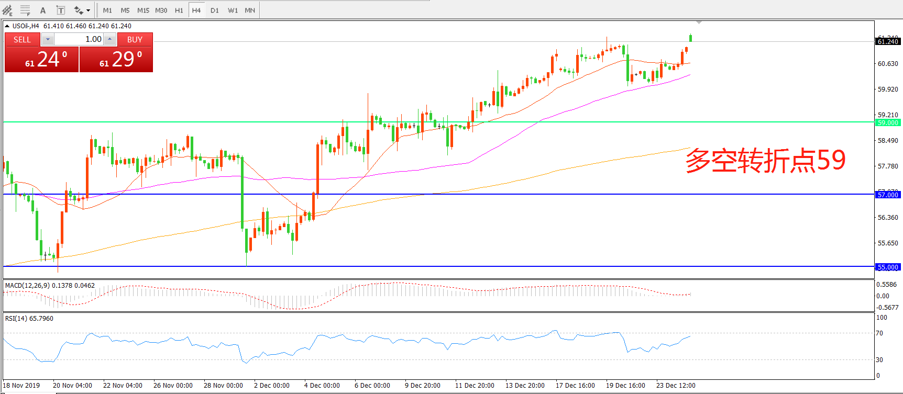
Task: Select the H4 timeframe button
Action: 196,10
